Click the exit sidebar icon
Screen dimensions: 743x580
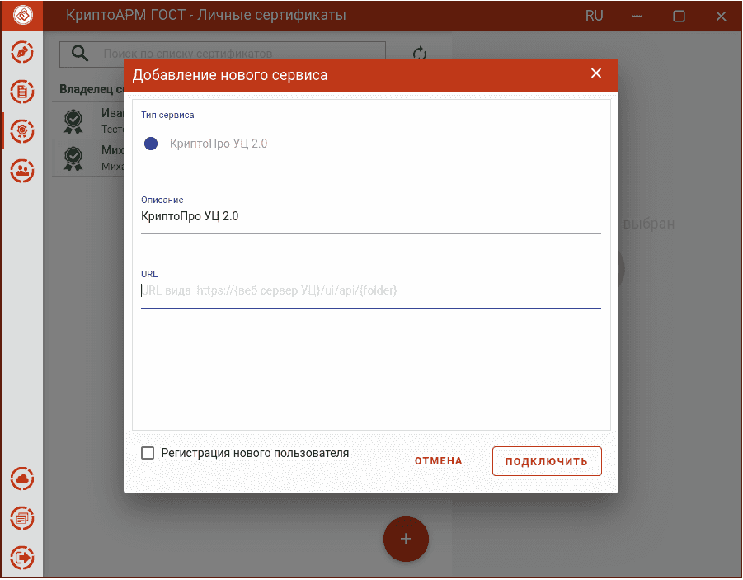pyautogui.click(x=22, y=557)
